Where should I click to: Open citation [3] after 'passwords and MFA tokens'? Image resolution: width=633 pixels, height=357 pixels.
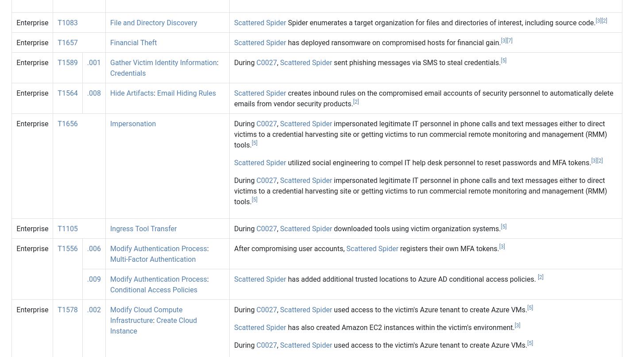click(594, 161)
